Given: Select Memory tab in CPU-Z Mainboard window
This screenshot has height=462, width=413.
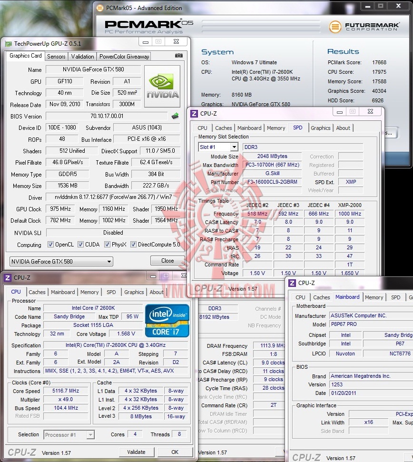Looking at the screenshot, I should tap(374, 297).
